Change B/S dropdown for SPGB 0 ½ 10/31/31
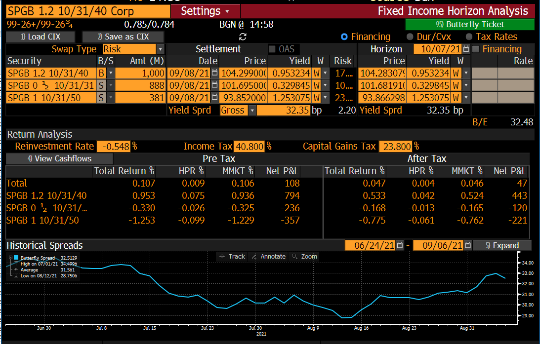540x344 pixels. [x=111, y=86]
